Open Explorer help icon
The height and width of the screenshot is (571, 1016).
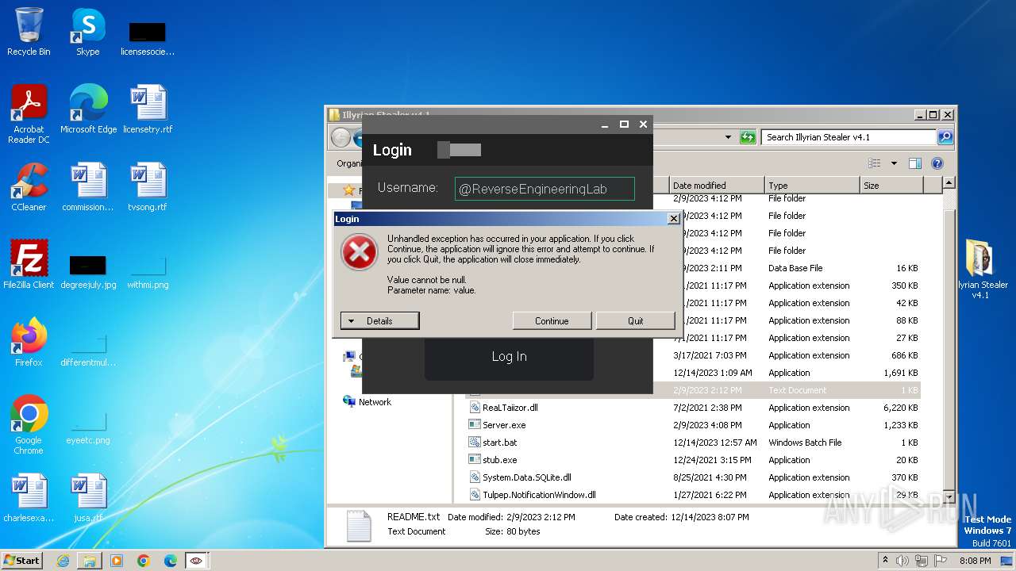[937, 163]
